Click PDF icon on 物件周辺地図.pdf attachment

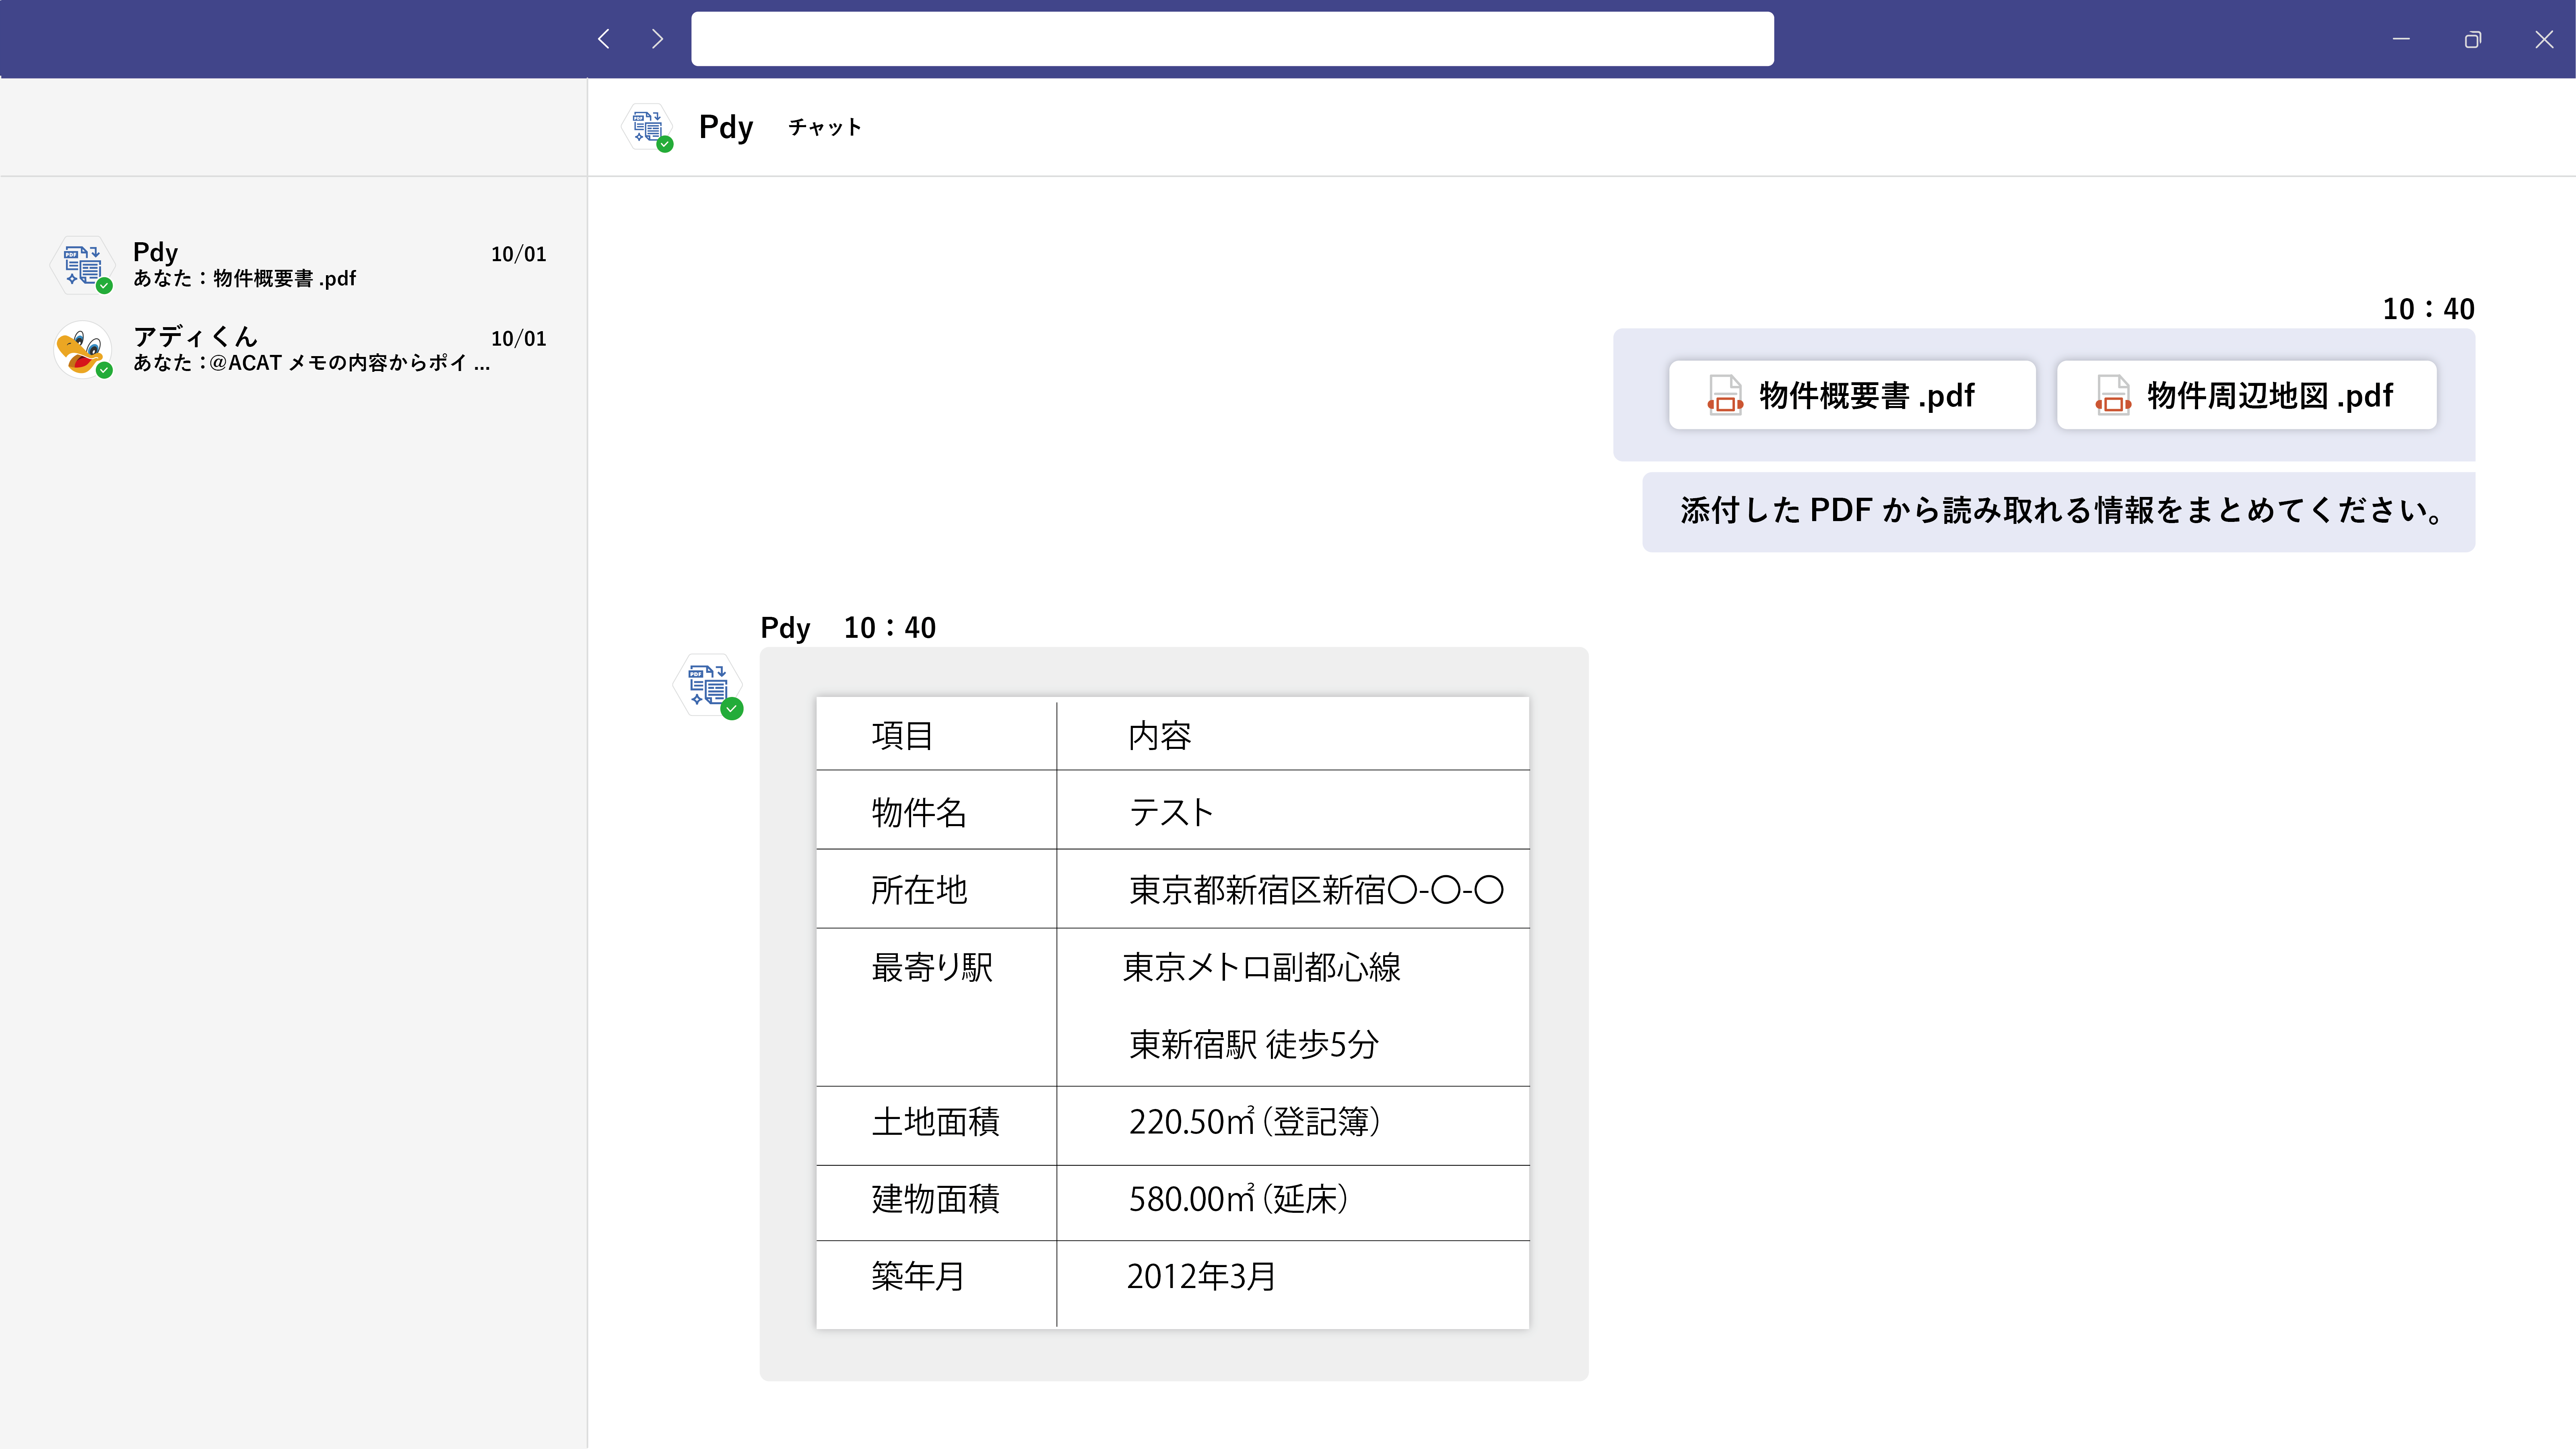pos(2113,396)
